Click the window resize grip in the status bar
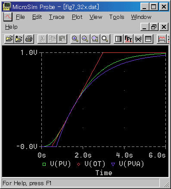The height and width of the screenshot is (189, 171). coord(166,184)
